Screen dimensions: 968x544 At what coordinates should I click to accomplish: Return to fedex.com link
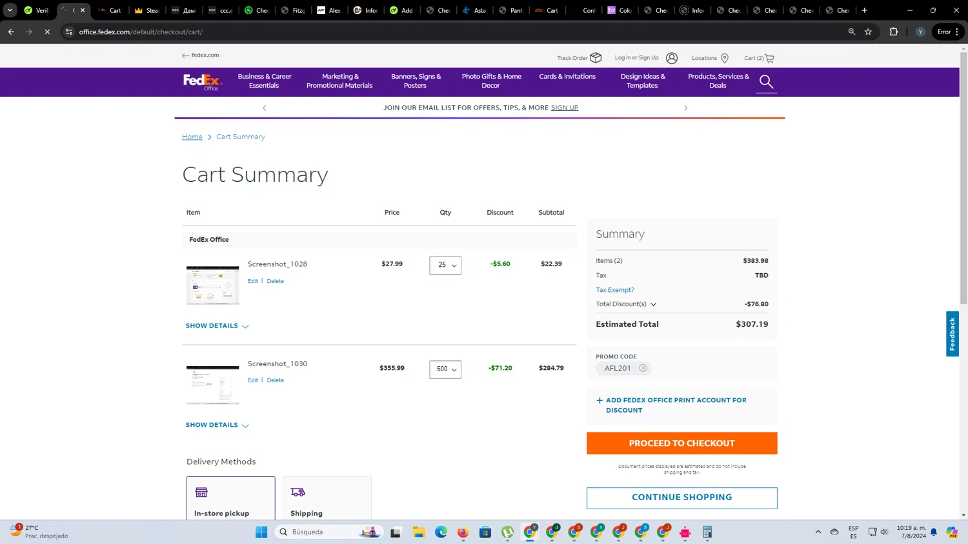(201, 55)
